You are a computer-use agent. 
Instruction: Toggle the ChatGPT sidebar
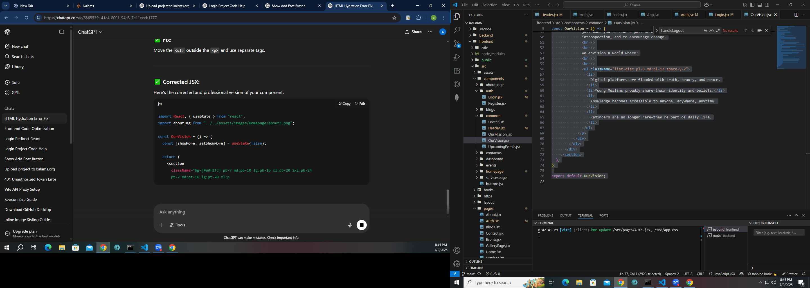coord(62,32)
